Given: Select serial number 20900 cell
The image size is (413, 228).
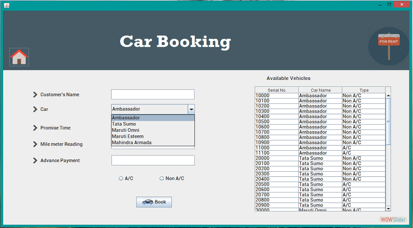Looking at the screenshot, I should pyautogui.click(x=277, y=205).
